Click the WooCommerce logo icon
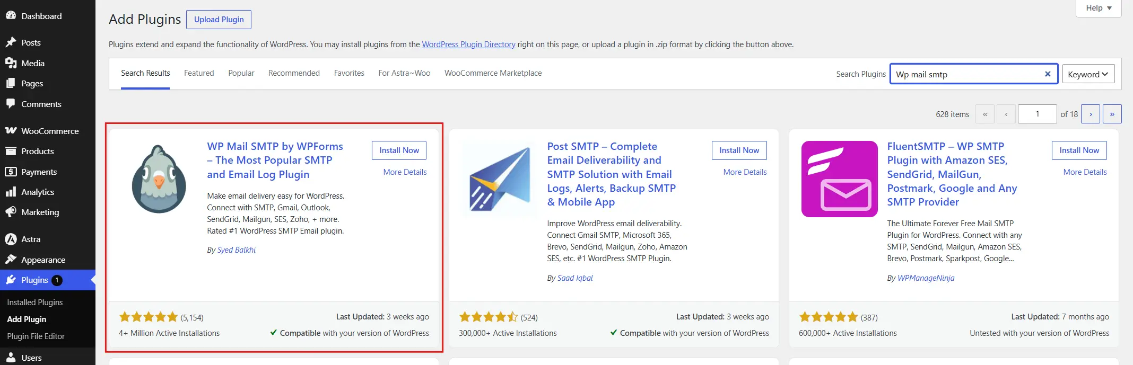This screenshot has width=1133, height=365. [x=11, y=131]
